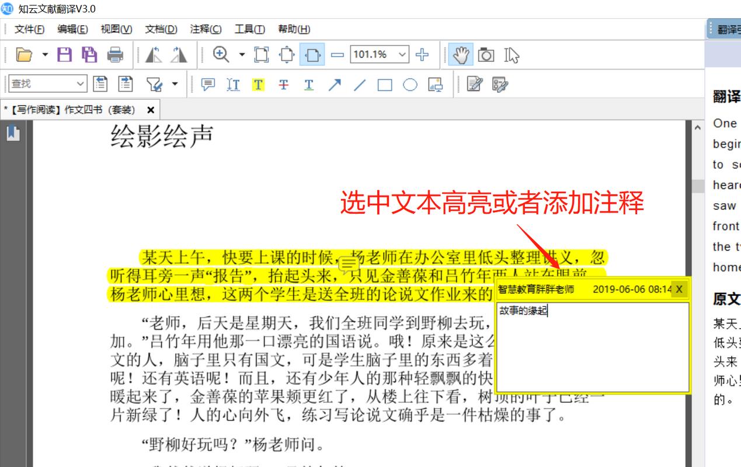
Task: Choose the strikethrough annotation tool
Action: [283, 84]
